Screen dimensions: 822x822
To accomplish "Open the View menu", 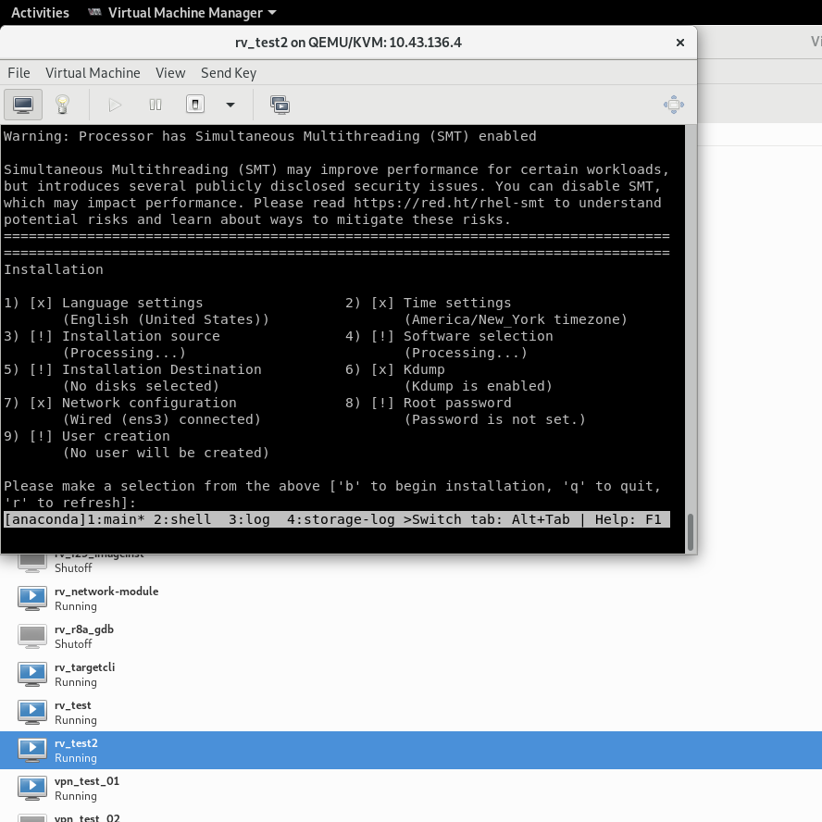I will [170, 73].
